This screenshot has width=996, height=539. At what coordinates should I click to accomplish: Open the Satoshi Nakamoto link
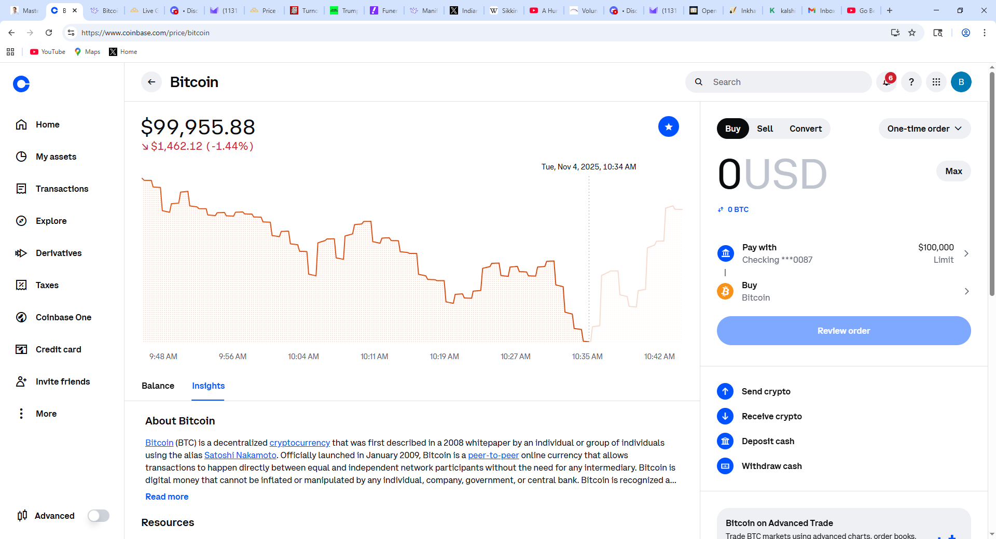pyautogui.click(x=240, y=455)
